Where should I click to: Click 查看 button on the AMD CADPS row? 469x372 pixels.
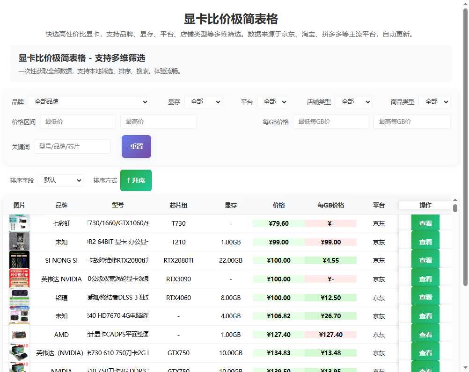[x=425, y=334]
